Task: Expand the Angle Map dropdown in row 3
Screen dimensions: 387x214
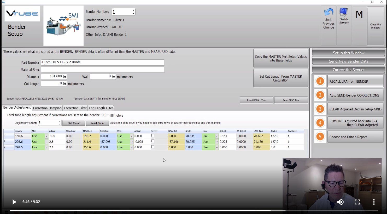Action: click(217, 148)
